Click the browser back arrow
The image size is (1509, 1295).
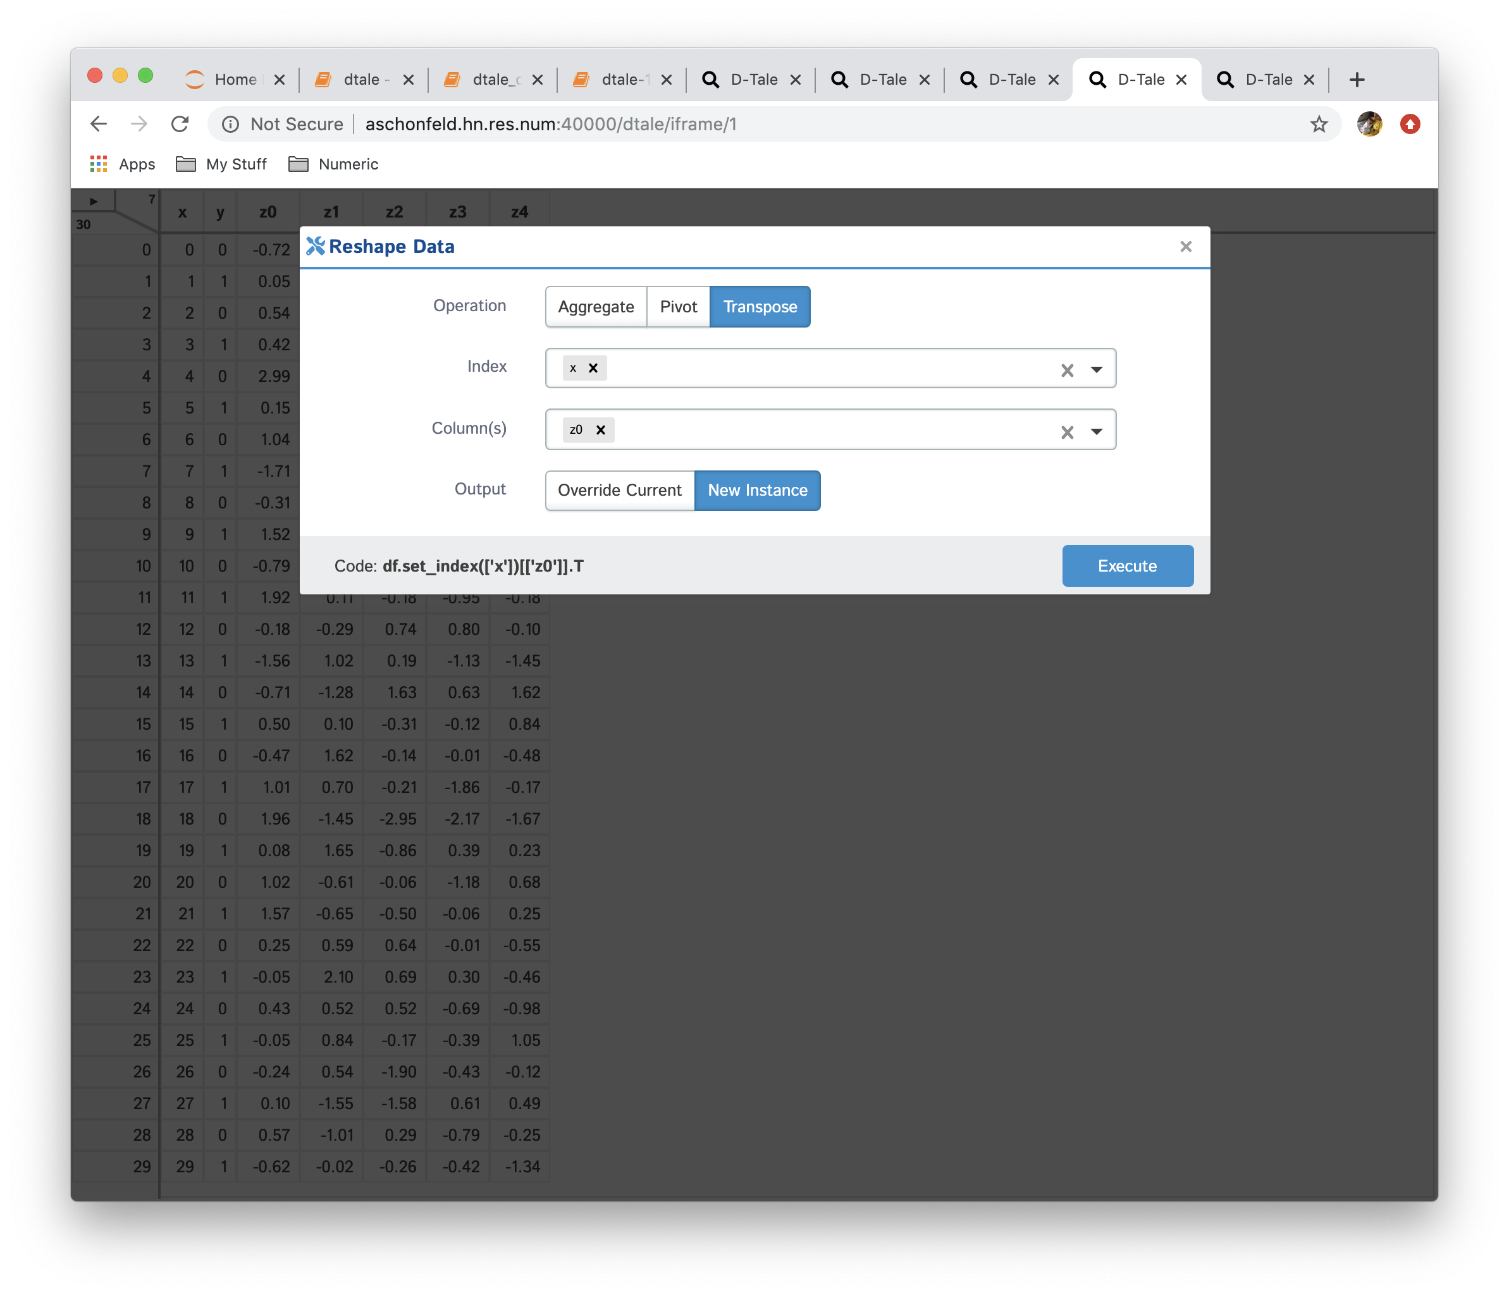[x=99, y=124]
